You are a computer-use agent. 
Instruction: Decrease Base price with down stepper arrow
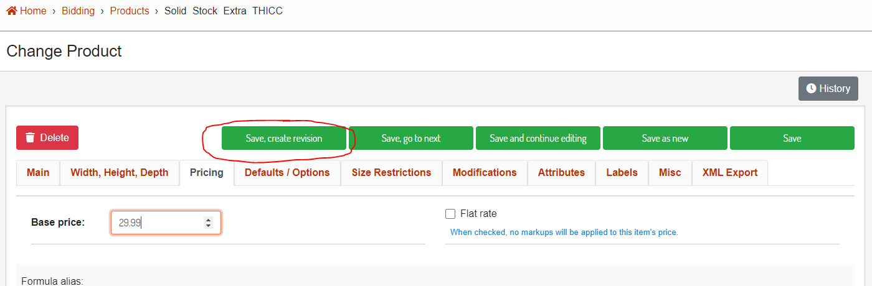[x=208, y=225]
